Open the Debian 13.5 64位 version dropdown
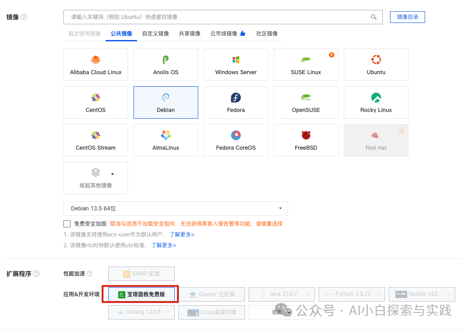This screenshot has width=466, height=329. tap(176, 209)
